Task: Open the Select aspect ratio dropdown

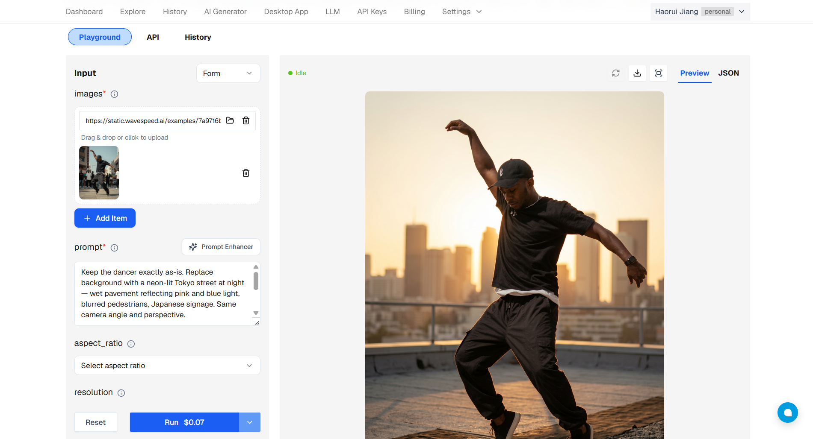Action: 167,366
